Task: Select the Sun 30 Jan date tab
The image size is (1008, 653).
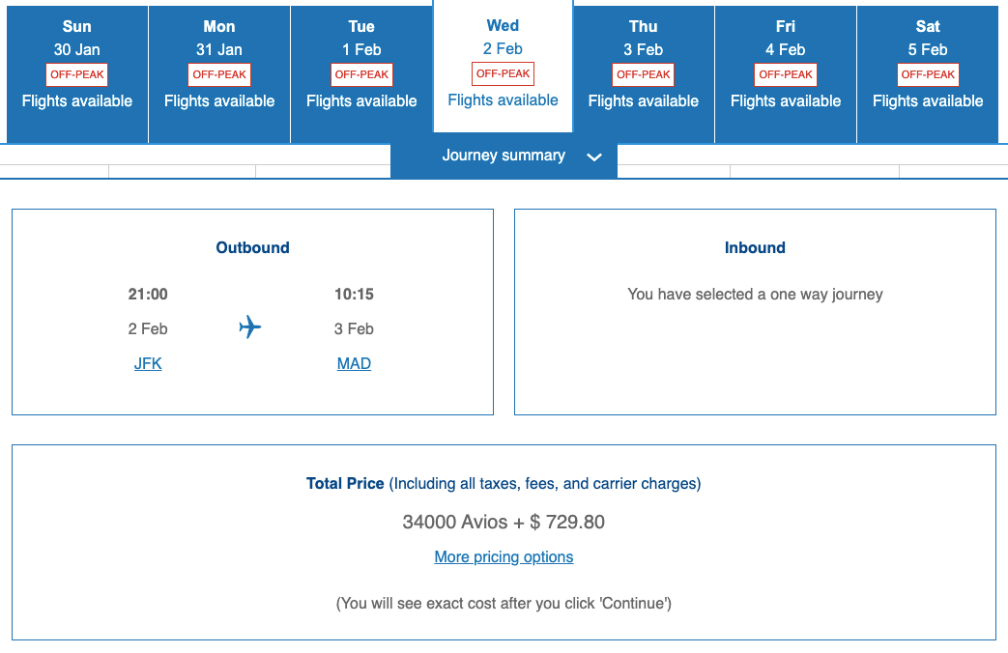Action: tap(77, 74)
